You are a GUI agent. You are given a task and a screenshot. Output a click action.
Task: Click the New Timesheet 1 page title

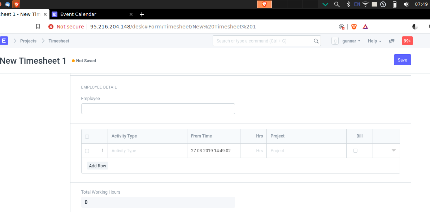[33, 61]
